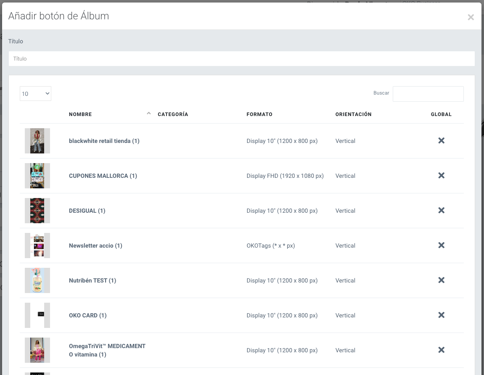
Task: Click Display 10" format in DESIGUAL row
Action: (282, 211)
